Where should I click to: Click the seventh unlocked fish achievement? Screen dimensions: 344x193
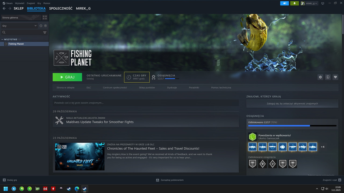(x=313, y=147)
